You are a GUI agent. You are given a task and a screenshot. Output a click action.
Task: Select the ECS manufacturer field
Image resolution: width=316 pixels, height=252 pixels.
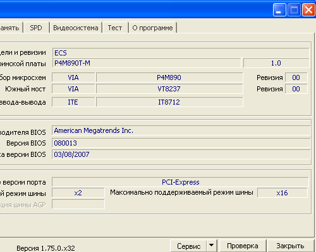pyautogui.click(x=181, y=53)
